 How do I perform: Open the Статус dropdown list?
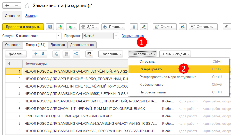coord(59,36)
